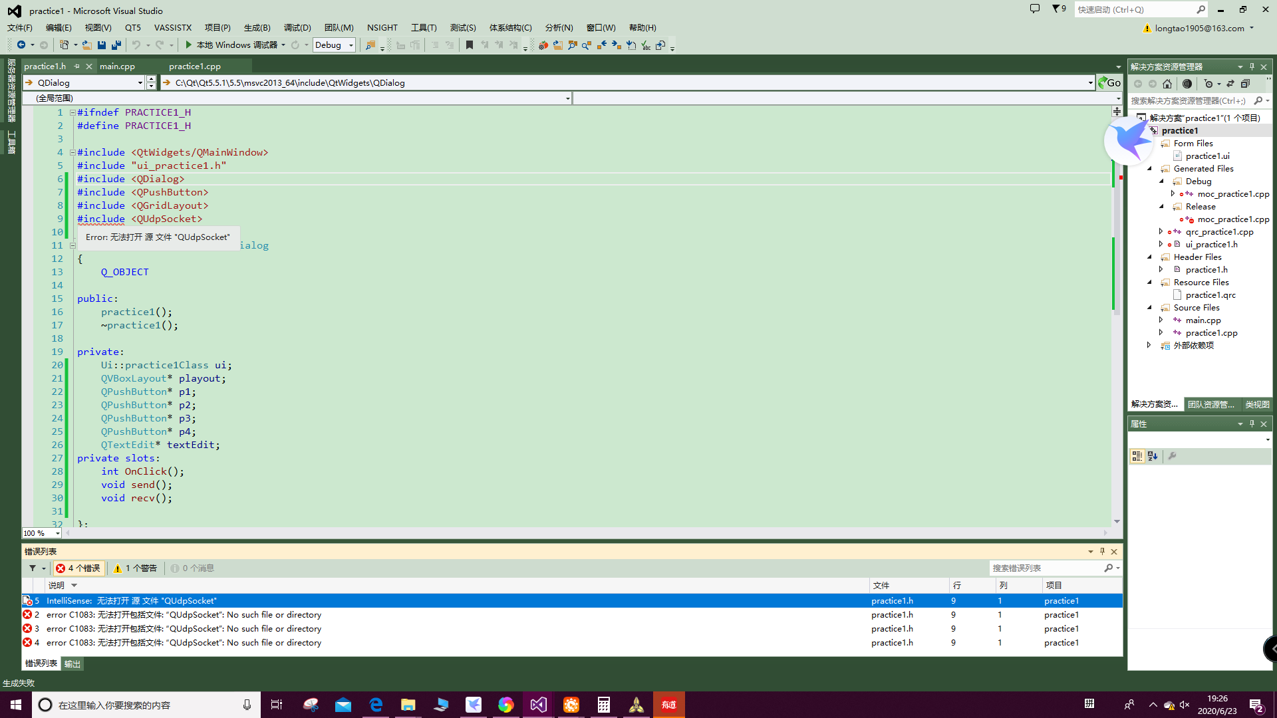Start the local Windows debugger
Screen dimensions: 1277x718
[x=188, y=45]
